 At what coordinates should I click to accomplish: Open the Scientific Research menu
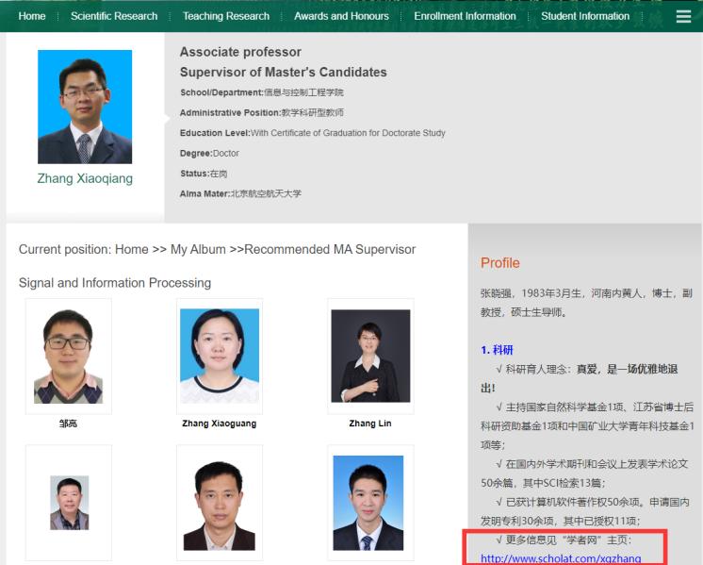coord(114,16)
